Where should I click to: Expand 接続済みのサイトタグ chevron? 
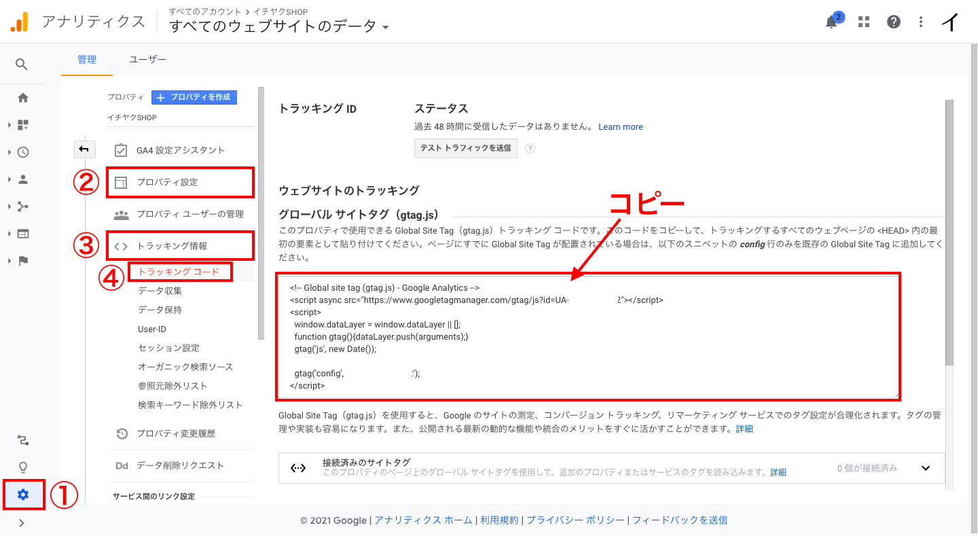(925, 468)
